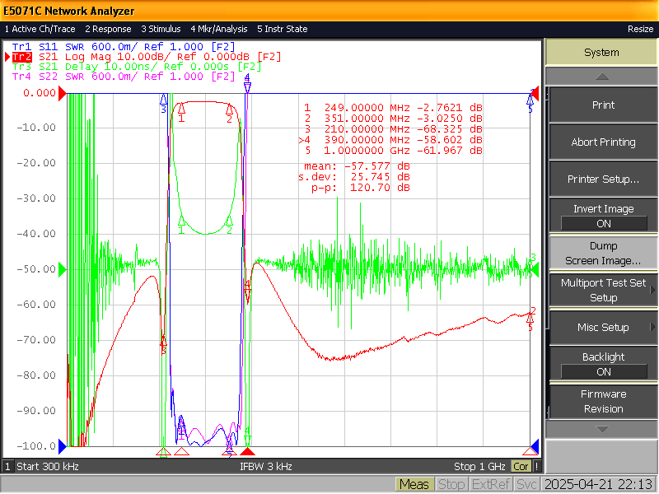
Task: Select active trace Tr2 S21 Log Mag label
Action: tap(147, 57)
